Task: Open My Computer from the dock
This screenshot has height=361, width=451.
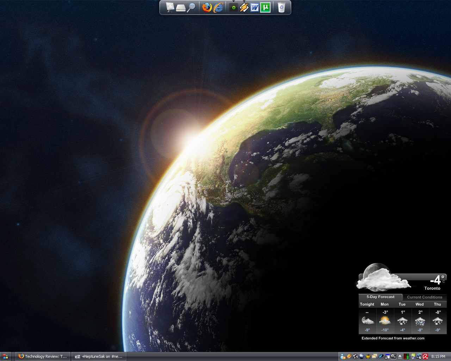Action: coord(170,7)
